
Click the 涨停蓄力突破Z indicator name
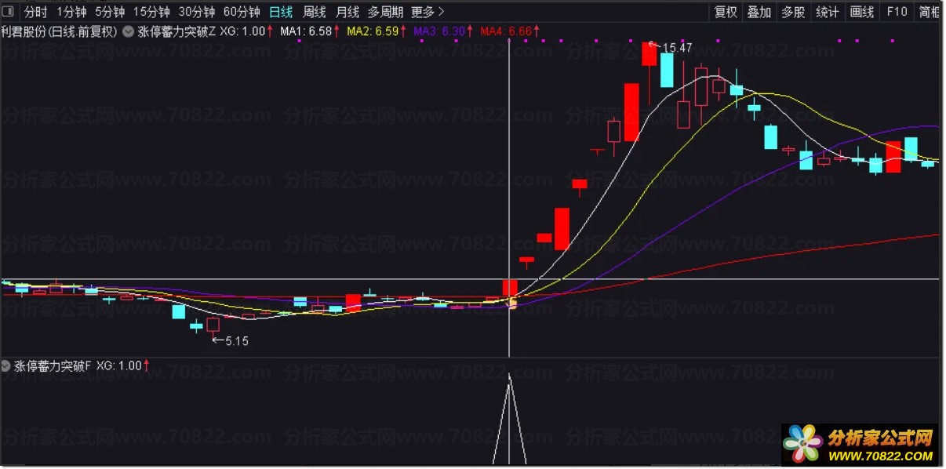[x=176, y=31]
